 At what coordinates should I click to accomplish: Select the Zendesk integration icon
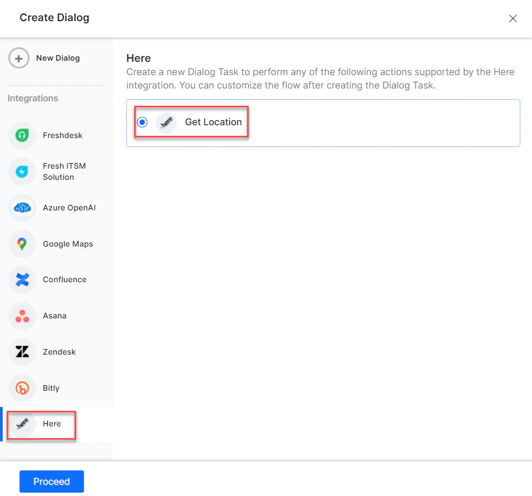(22, 352)
